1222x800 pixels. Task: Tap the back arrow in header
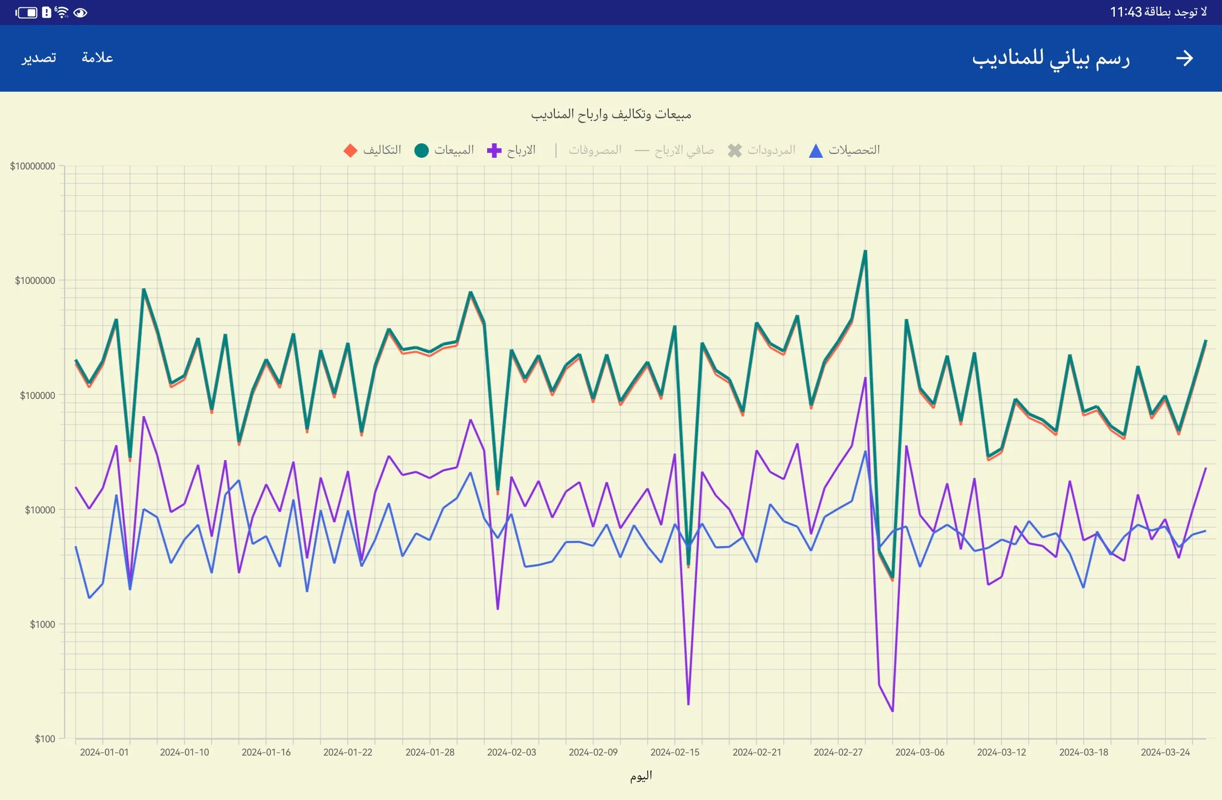[1184, 58]
